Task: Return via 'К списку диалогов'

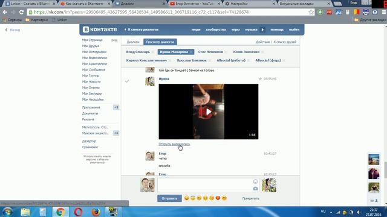Action: point(141,30)
